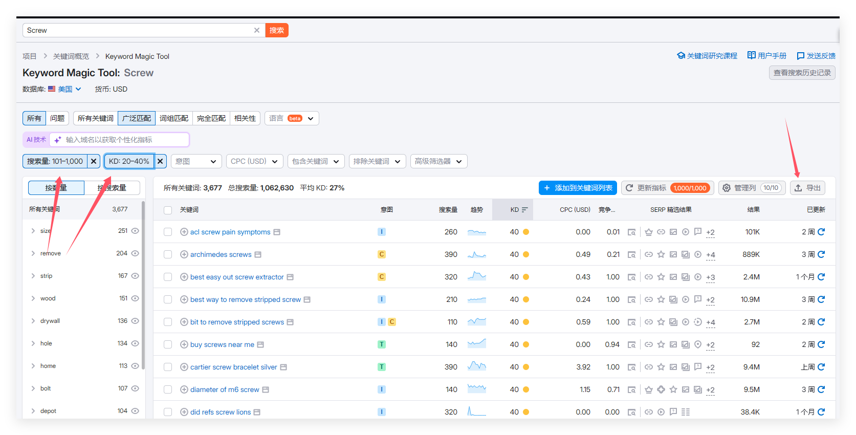Open SERP analysis icon for buy screws near me
Viewport: 856px width, 435px height.
click(632, 344)
